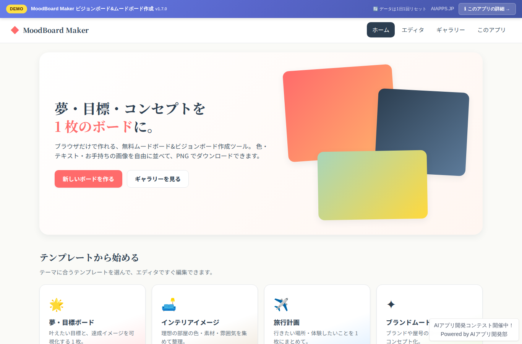Click the AIアプリ開発コンテスト開催中 popup notice

[x=474, y=325]
